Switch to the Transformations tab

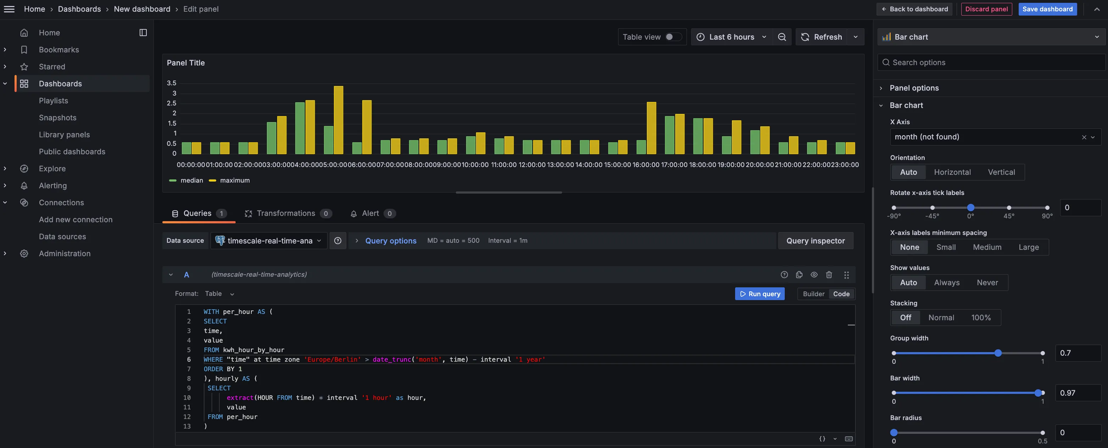288,213
